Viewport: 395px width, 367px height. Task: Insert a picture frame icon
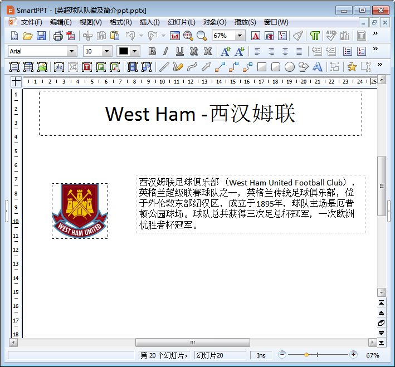pyautogui.click(x=42, y=67)
